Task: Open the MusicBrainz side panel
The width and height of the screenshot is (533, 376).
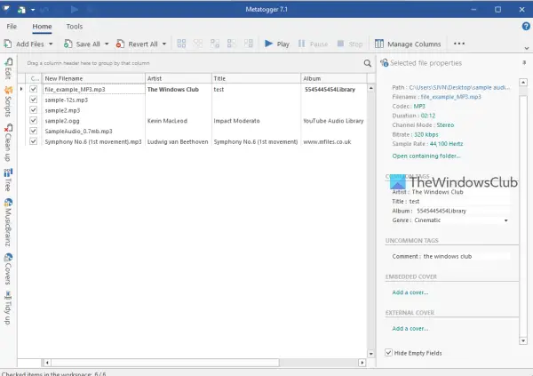Action: click(7, 223)
